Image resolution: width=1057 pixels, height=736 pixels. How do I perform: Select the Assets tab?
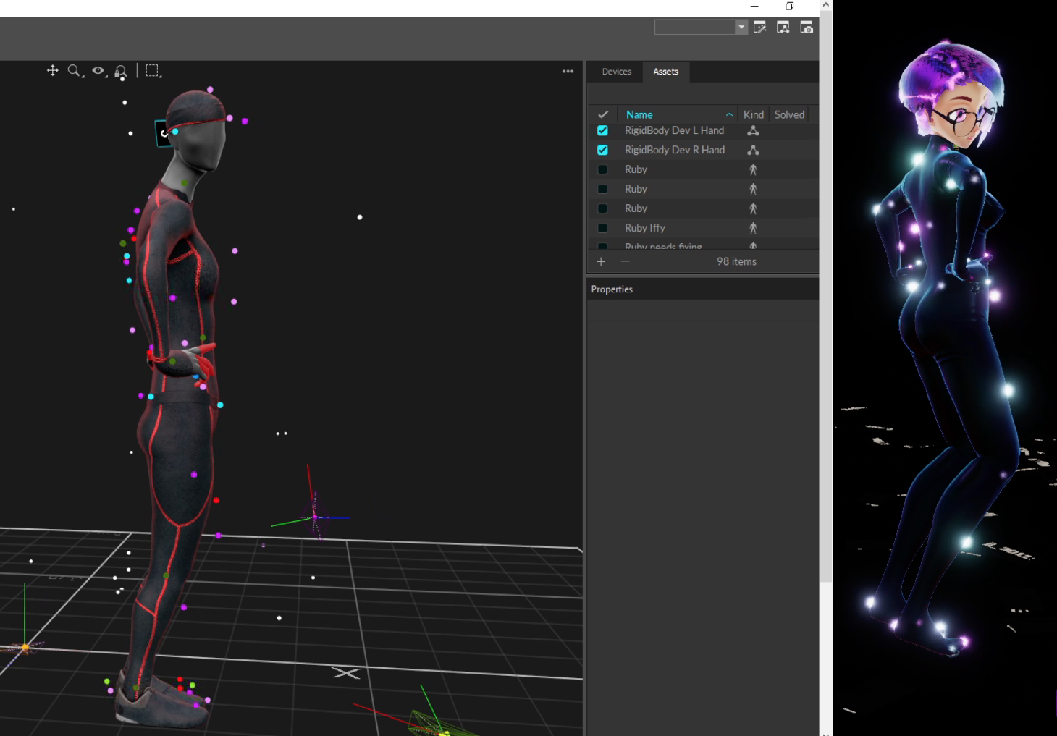(665, 72)
